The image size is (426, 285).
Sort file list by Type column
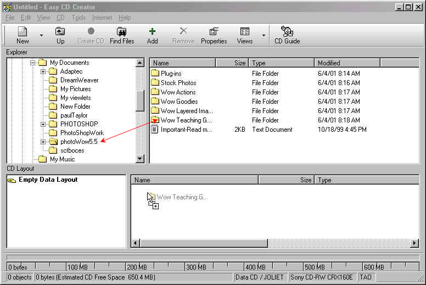point(282,63)
